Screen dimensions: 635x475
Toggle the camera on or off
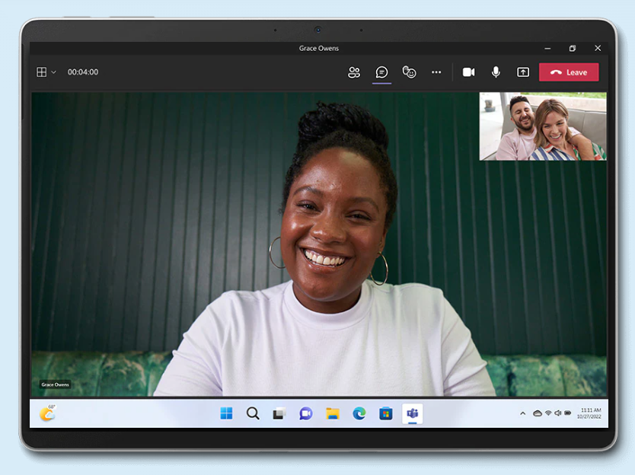468,72
